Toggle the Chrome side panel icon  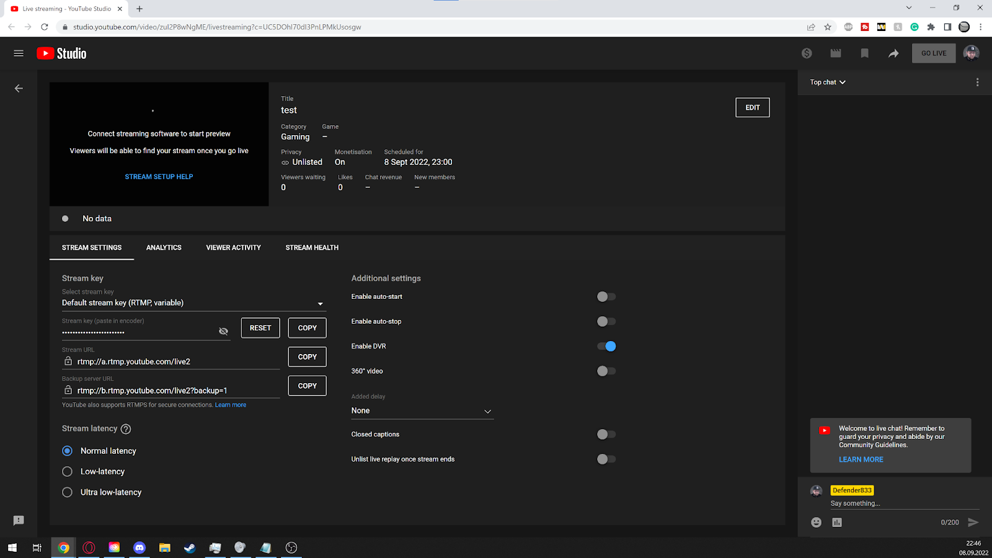947,27
